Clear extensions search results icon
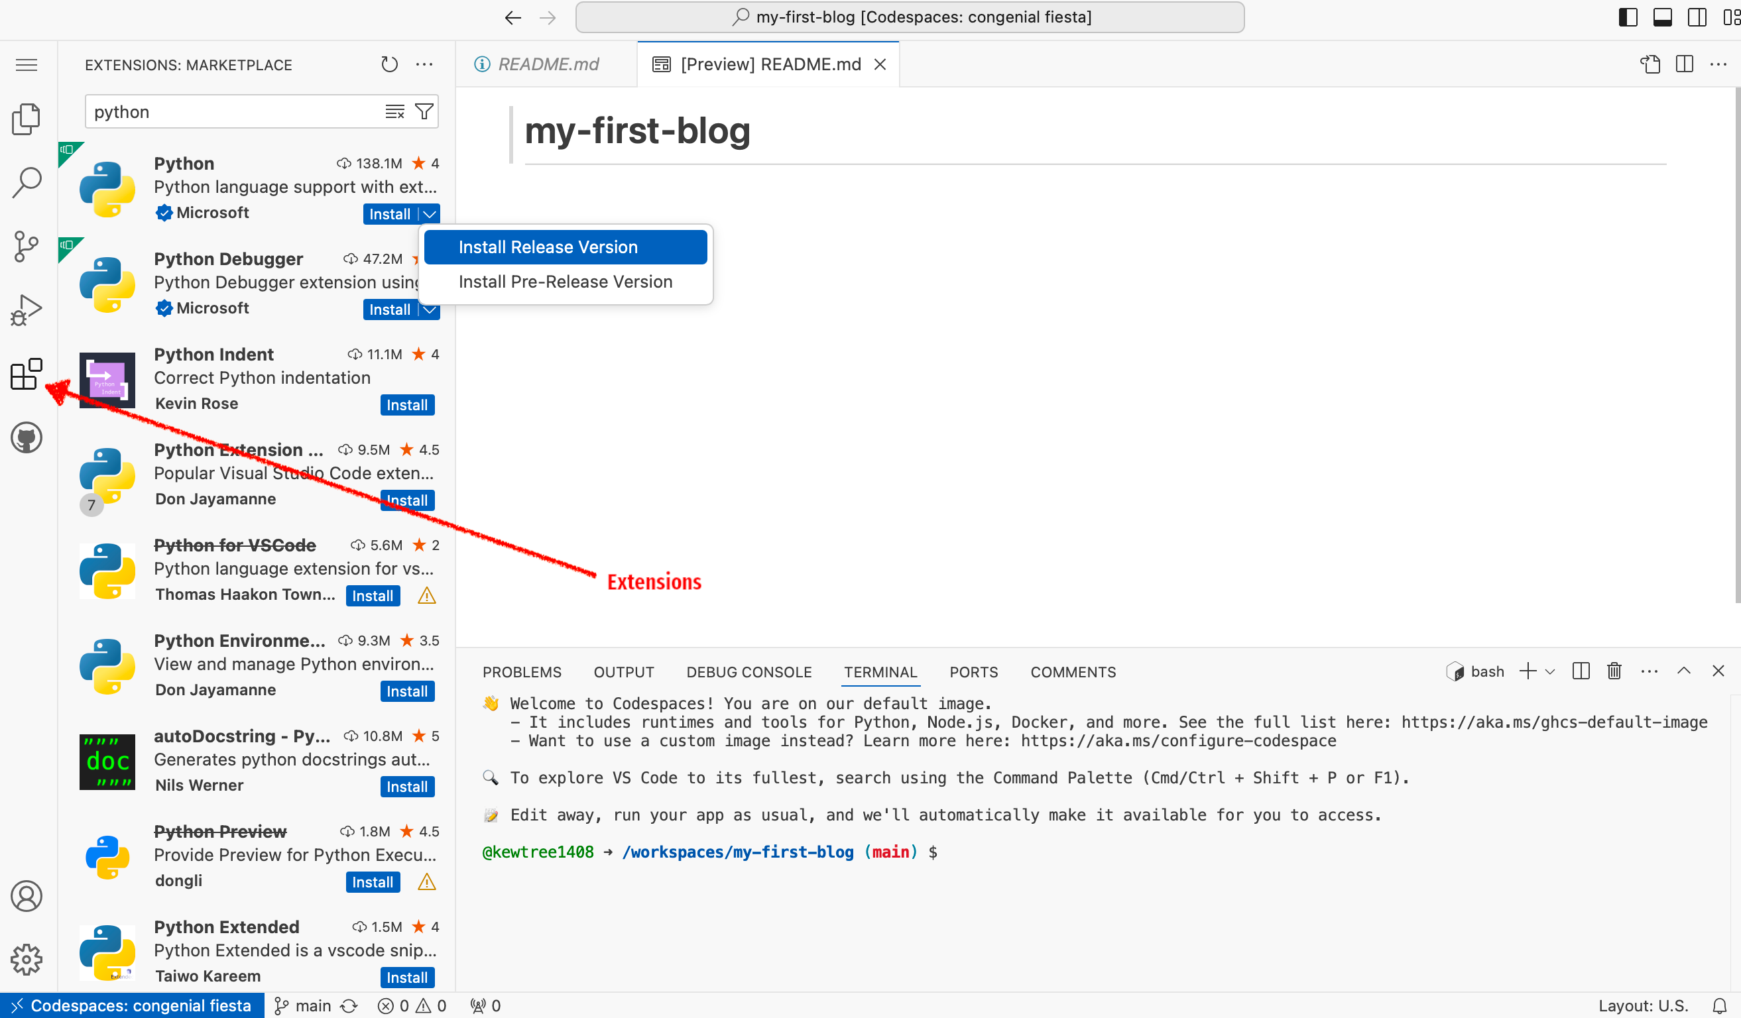This screenshot has height=1018, width=1741. coord(394,111)
